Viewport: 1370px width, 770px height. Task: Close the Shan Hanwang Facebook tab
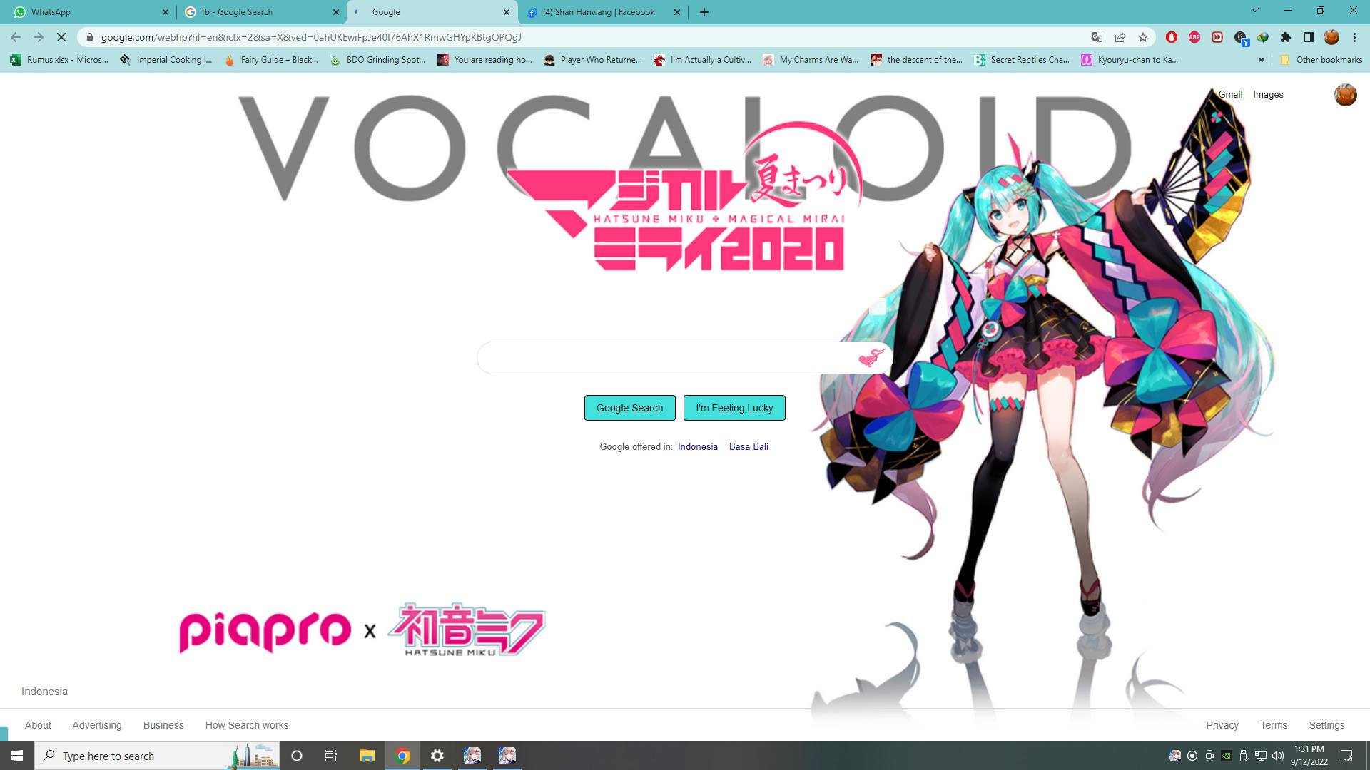click(x=677, y=12)
